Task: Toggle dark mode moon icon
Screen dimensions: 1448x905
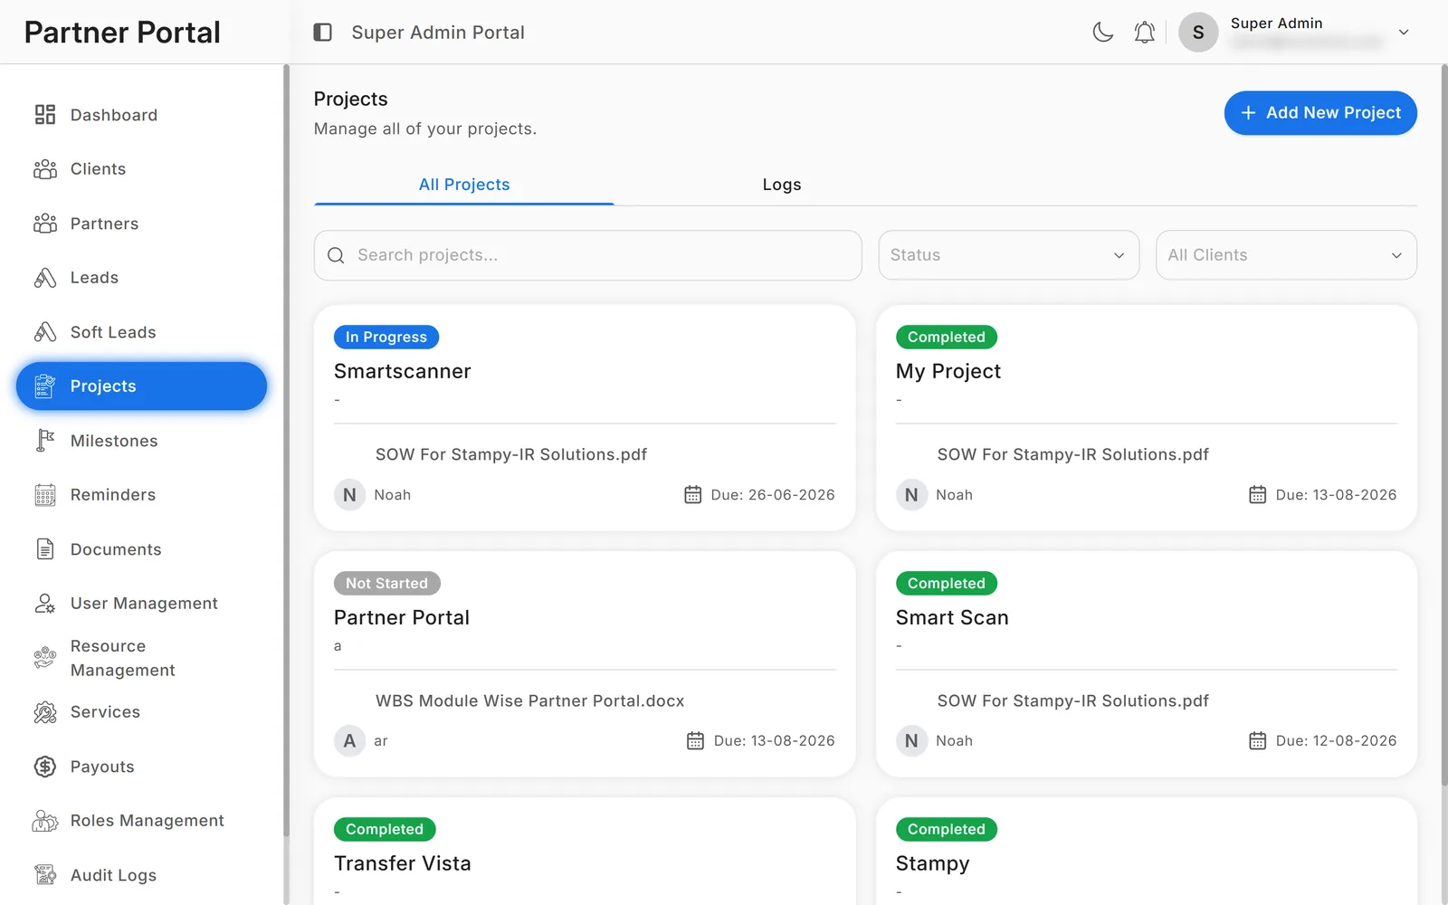Action: click(x=1102, y=33)
